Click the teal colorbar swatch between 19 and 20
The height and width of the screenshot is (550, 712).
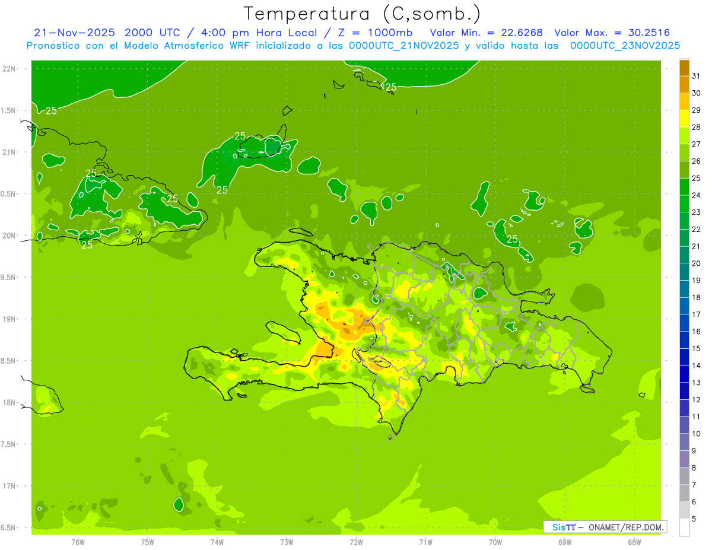click(x=684, y=272)
